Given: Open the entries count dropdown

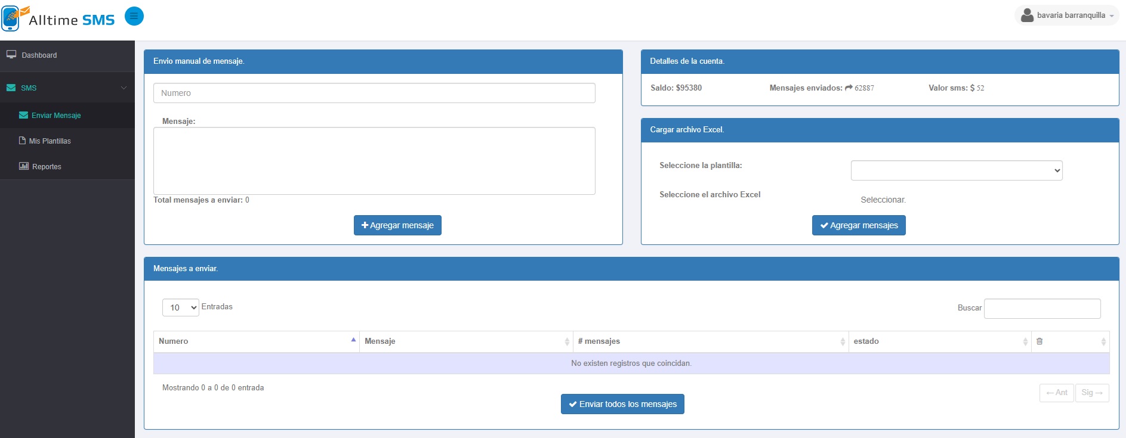Looking at the screenshot, I should (180, 307).
